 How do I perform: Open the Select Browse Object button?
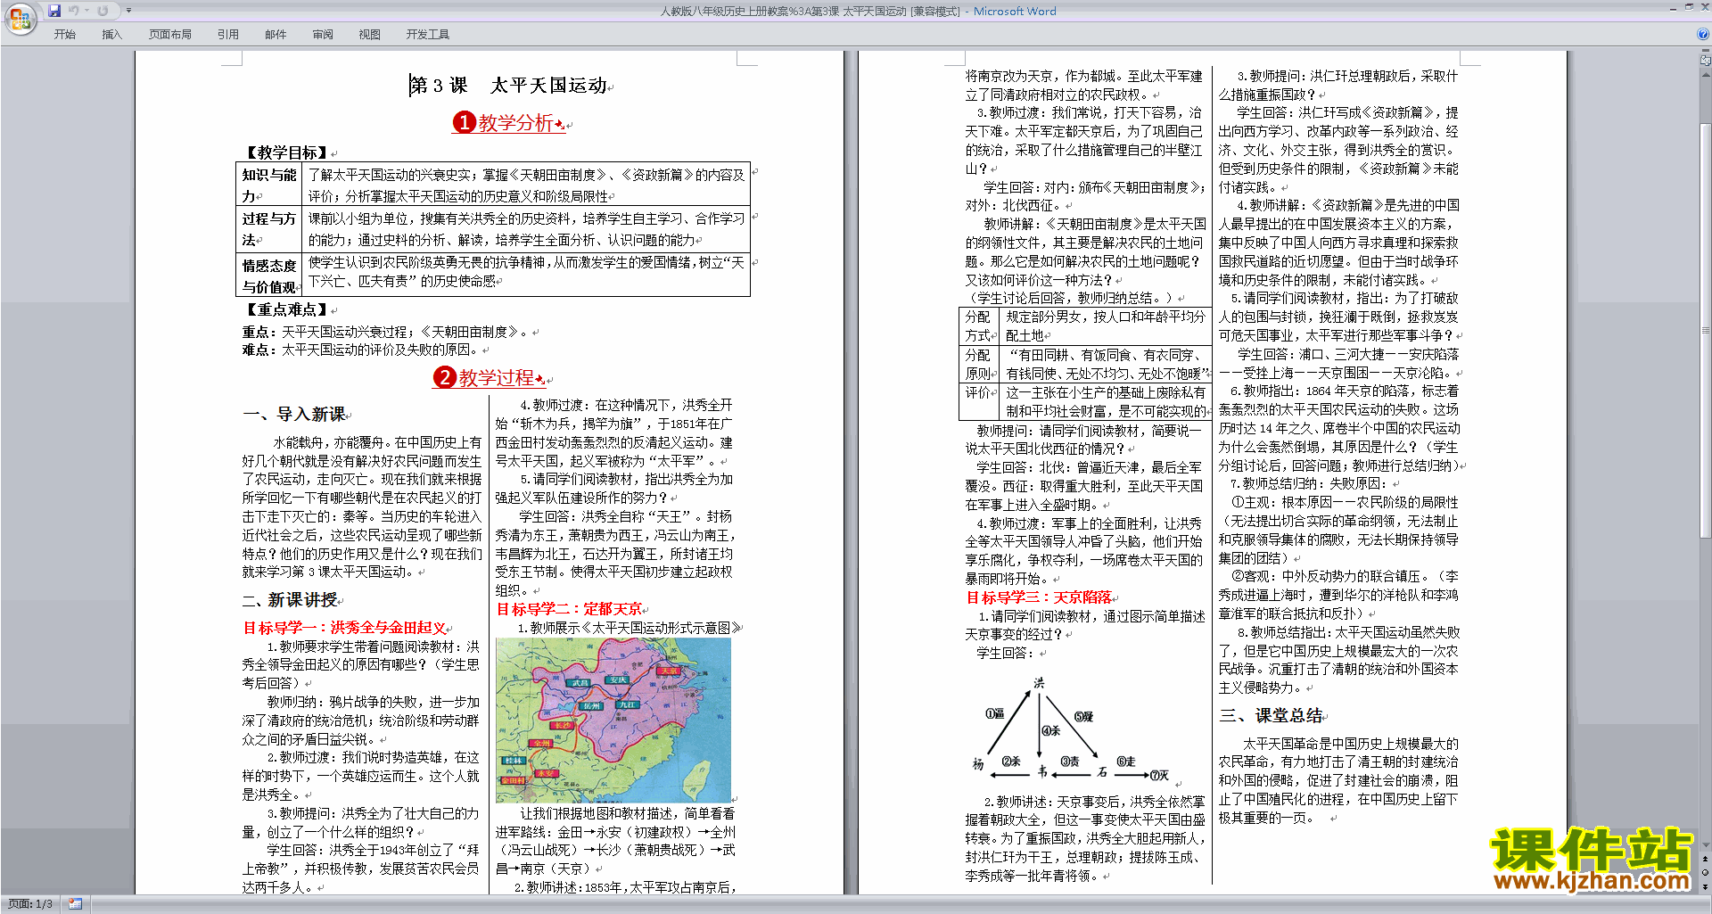coord(1706,873)
